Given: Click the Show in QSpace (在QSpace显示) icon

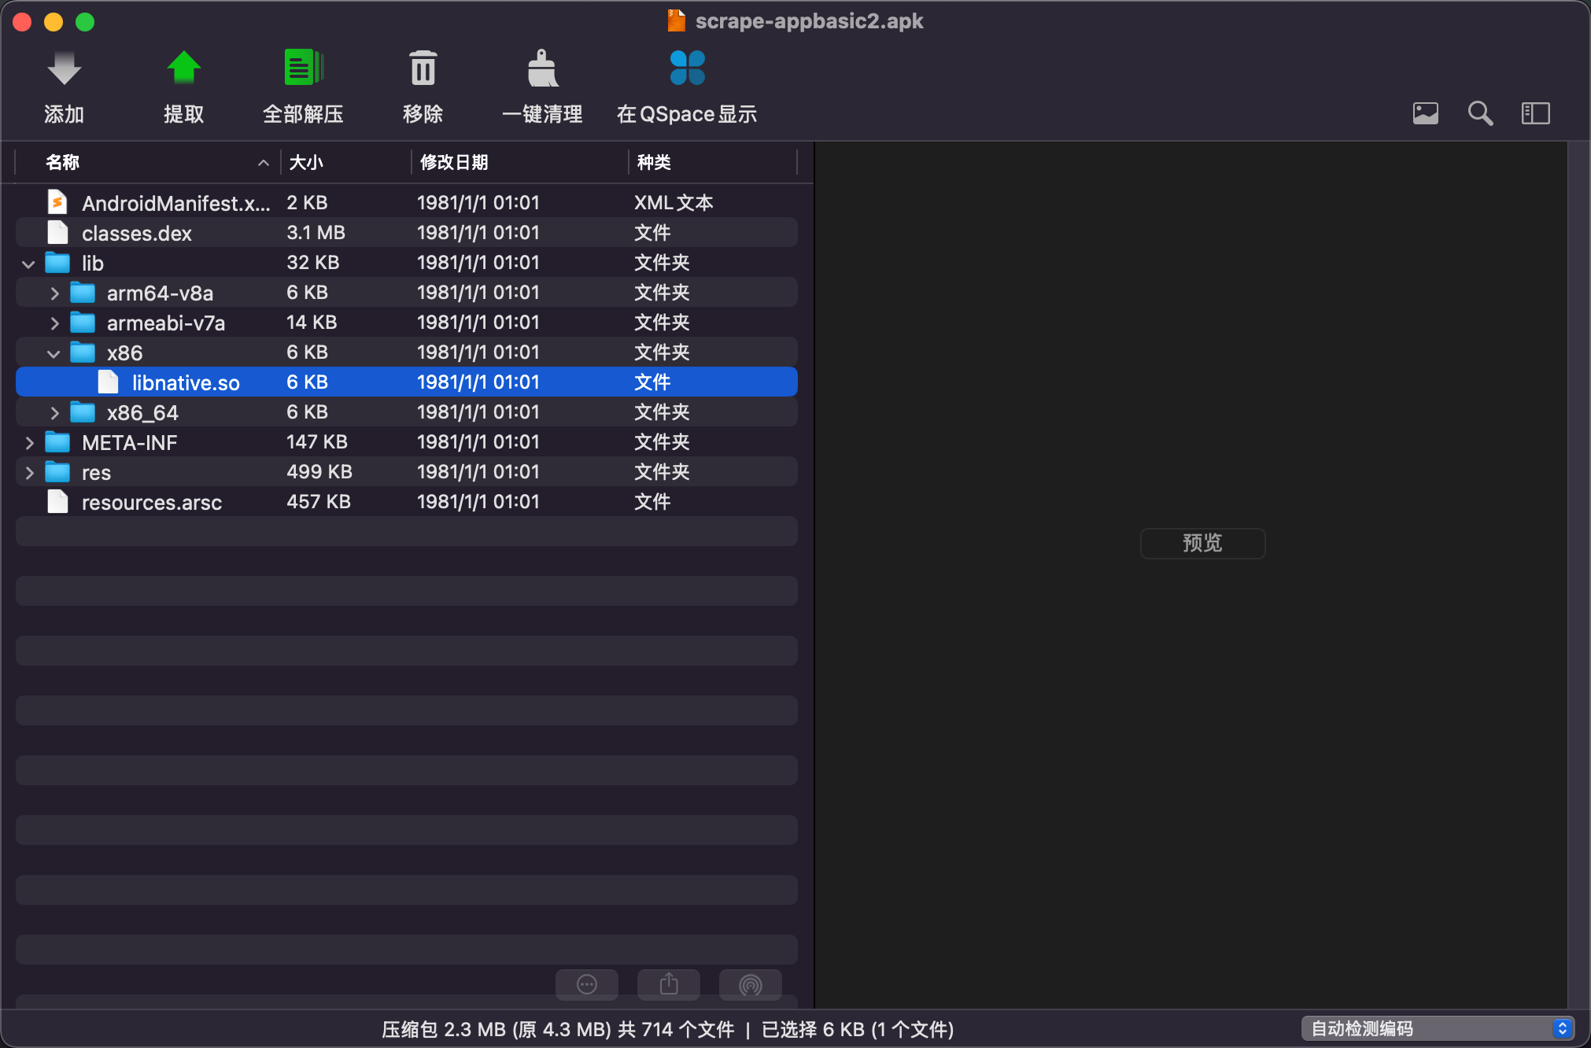Looking at the screenshot, I should click(x=687, y=69).
